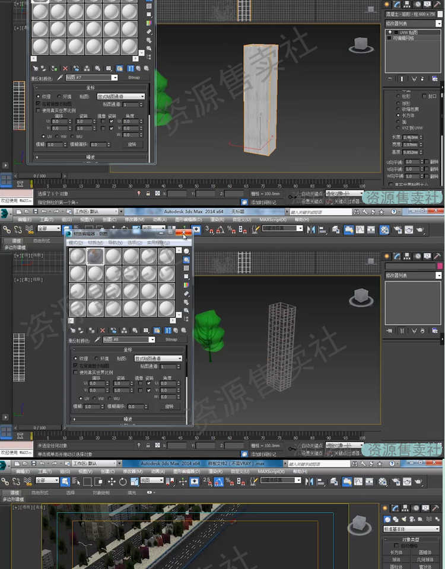This screenshot has height=569, width=445.
Task: Select Lights category in VRAY .max create panel
Action: (x=403, y=519)
